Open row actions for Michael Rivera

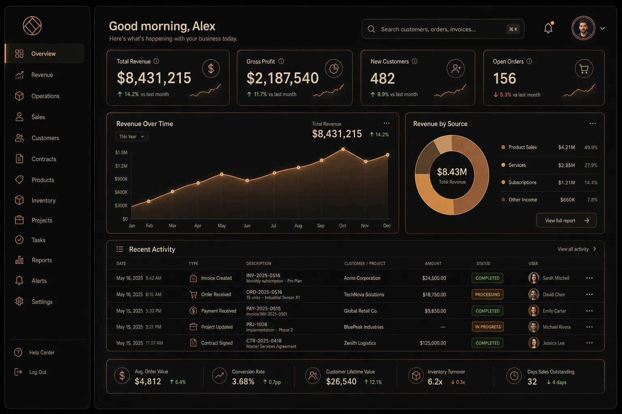point(589,327)
